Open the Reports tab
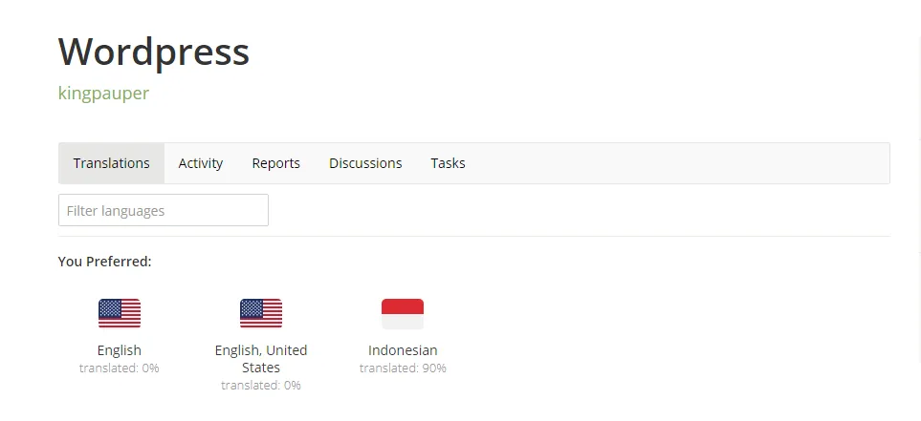The image size is (921, 421). click(276, 163)
